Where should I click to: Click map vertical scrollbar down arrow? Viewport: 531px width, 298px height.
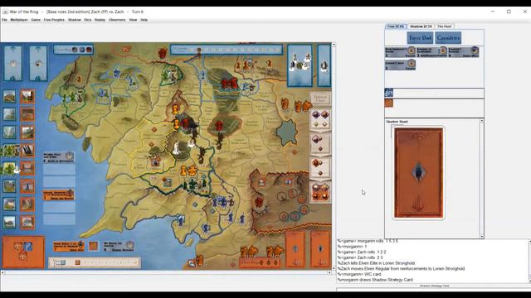[334, 268]
